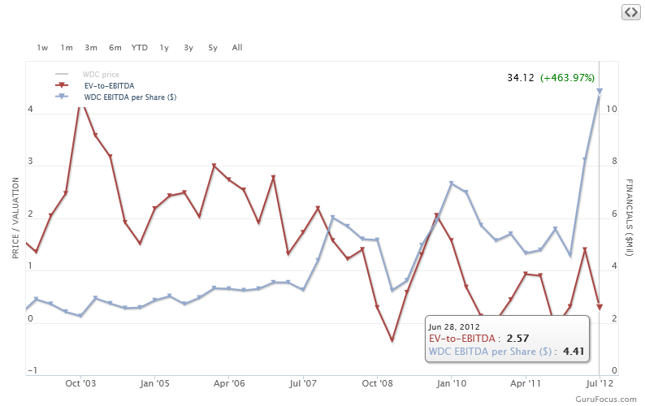Click the red EV-to-EBITDA point at Jul '12

(600, 307)
